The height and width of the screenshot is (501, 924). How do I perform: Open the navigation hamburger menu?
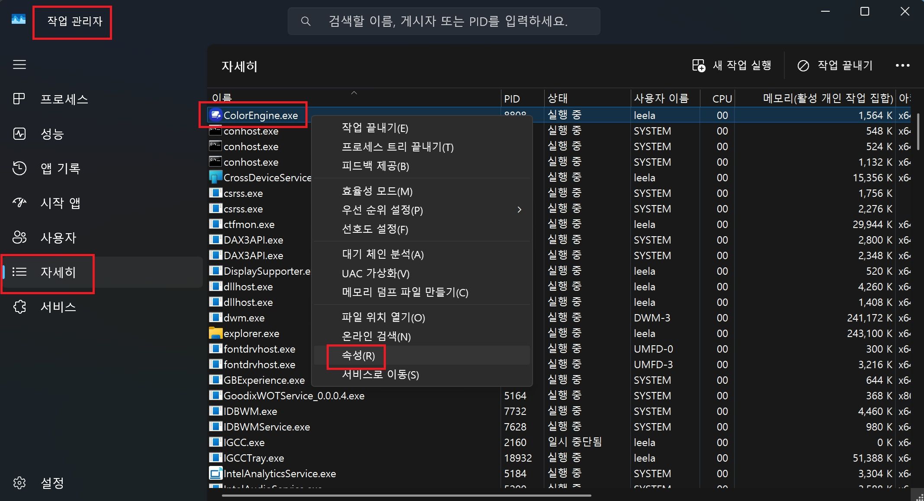tap(20, 65)
